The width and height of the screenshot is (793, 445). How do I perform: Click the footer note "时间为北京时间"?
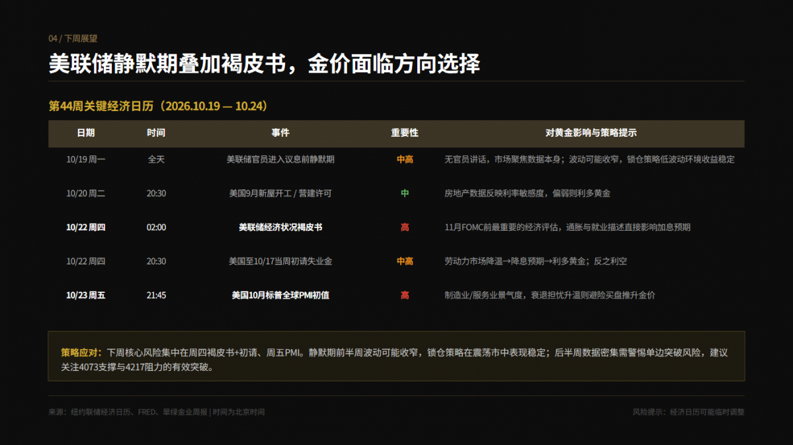(239, 412)
